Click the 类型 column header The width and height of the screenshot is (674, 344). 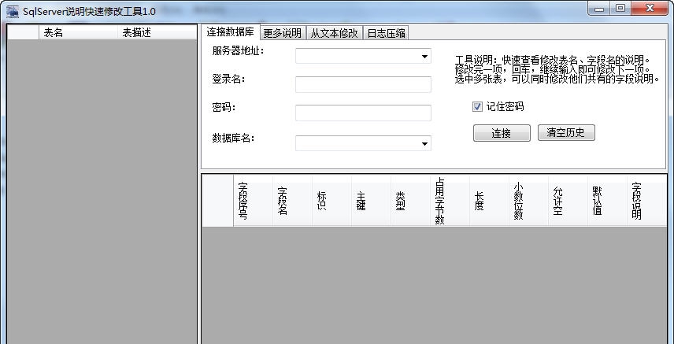pos(410,201)
